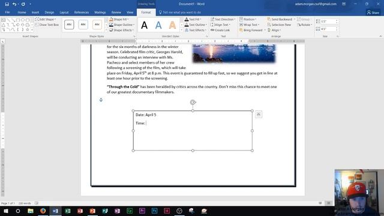
Task: Open the Selection Pane
Action: [279, 25]
